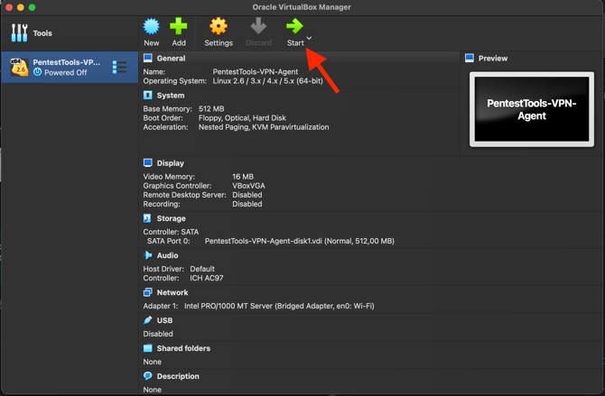Click the Linux 2.6 OS machine icon
The height and width of the screenshot is (396, 605).
(x=19, y=67)
